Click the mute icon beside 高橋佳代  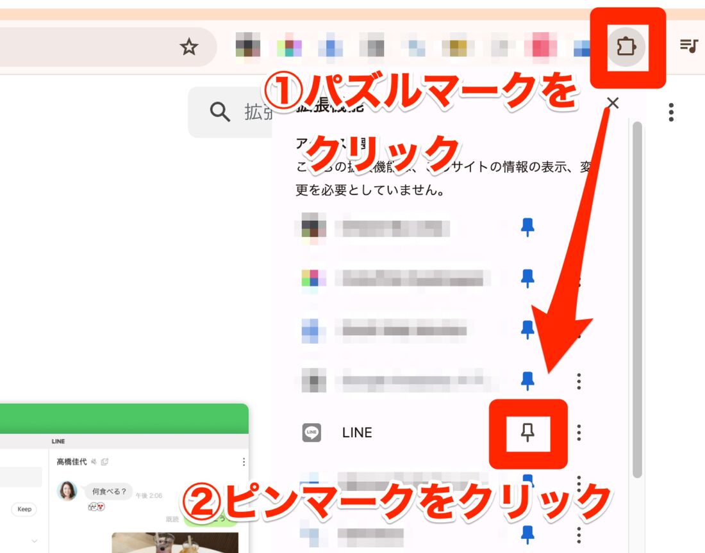click(94, 462)
